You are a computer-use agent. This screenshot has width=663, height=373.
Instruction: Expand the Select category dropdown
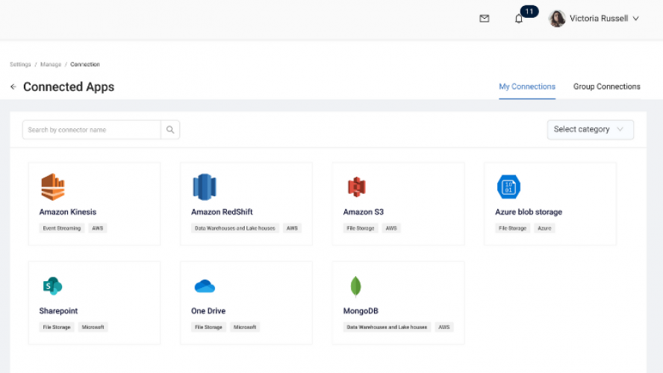[x=590, y=130]
